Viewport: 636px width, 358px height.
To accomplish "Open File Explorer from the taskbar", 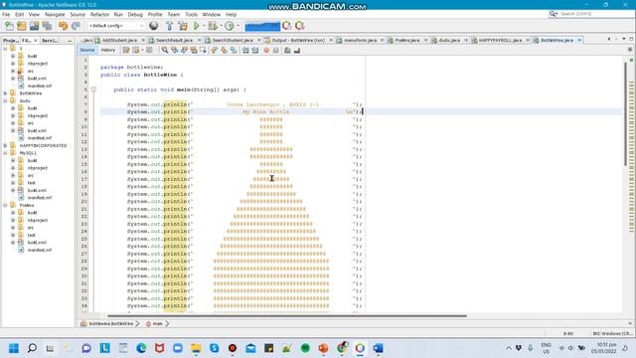I will 196,348.
